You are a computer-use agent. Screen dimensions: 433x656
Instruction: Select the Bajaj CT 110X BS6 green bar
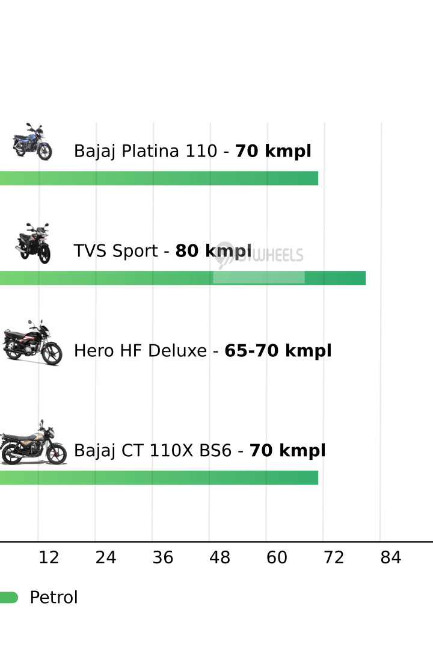pyautogui.click(x=159, y=477)
